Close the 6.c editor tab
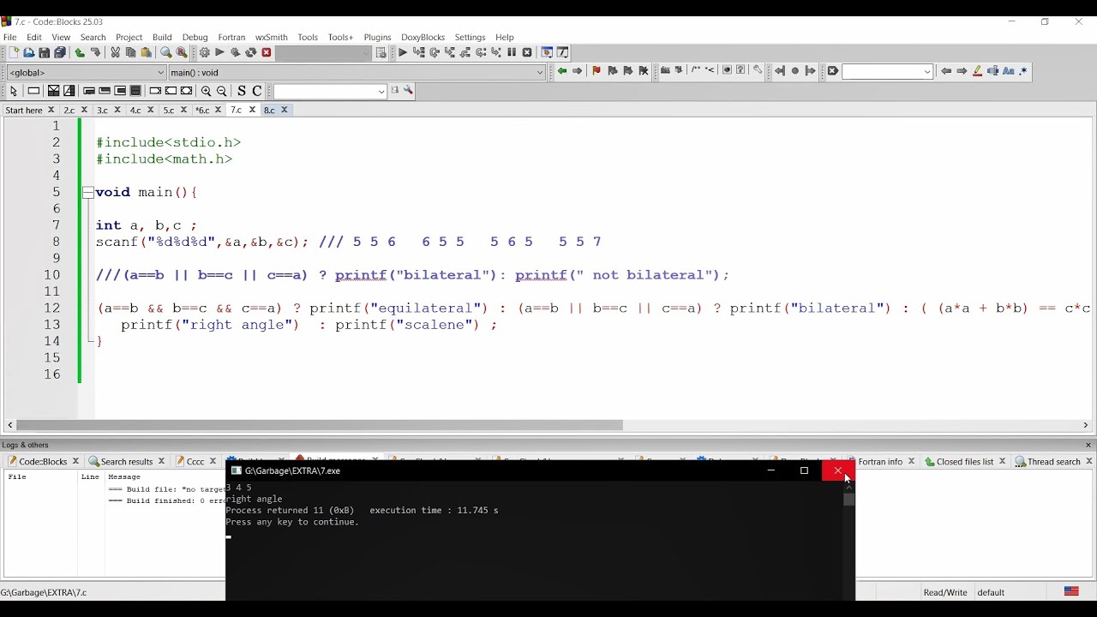Viewport: 1097px width, 617px height. 217,111
